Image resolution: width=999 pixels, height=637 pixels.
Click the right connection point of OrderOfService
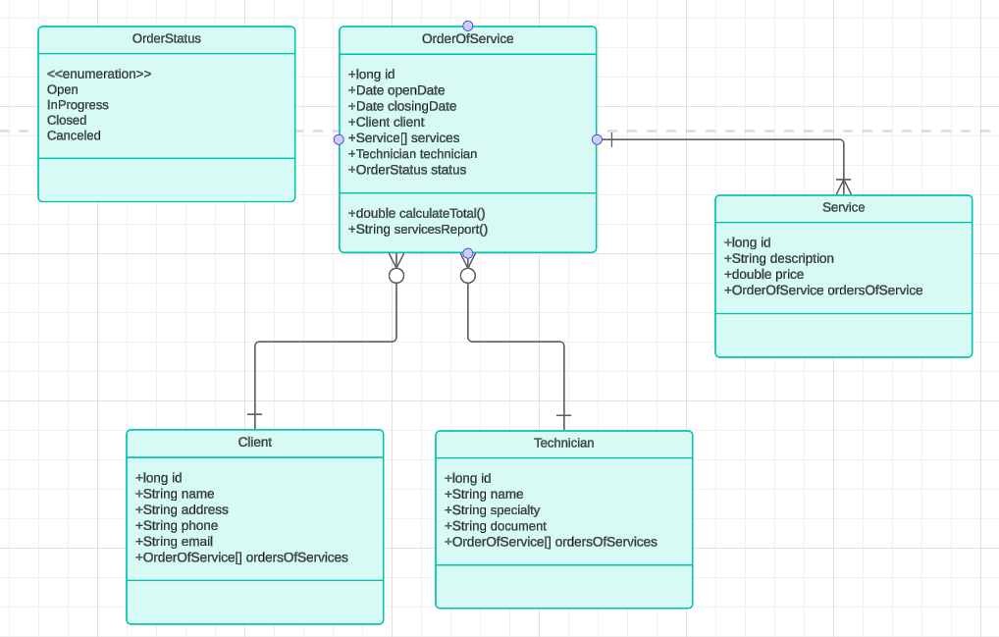coord(597,139)
